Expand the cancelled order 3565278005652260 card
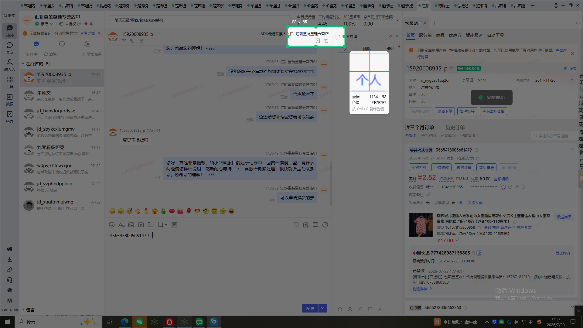 click(x=572, y=307)
